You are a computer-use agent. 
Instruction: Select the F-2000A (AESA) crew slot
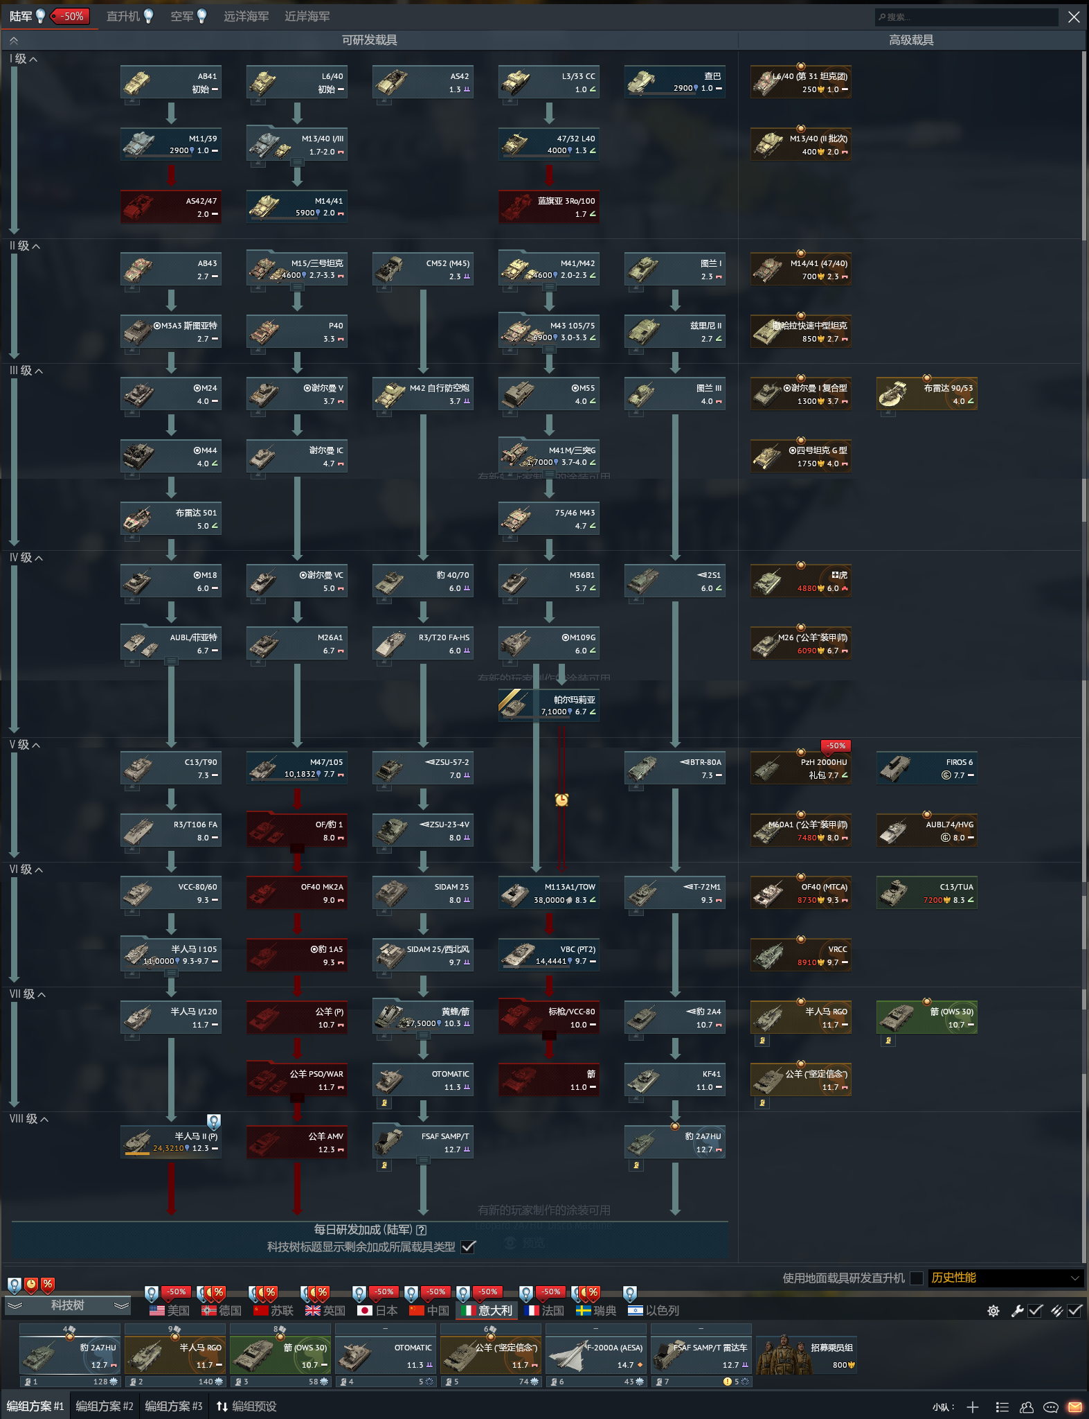pos(596,1355)
